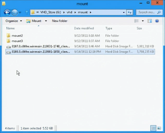Screen dimensions: 165x133
Task: Click the Mount toolbar button
Action: click(x=34, y=21)
